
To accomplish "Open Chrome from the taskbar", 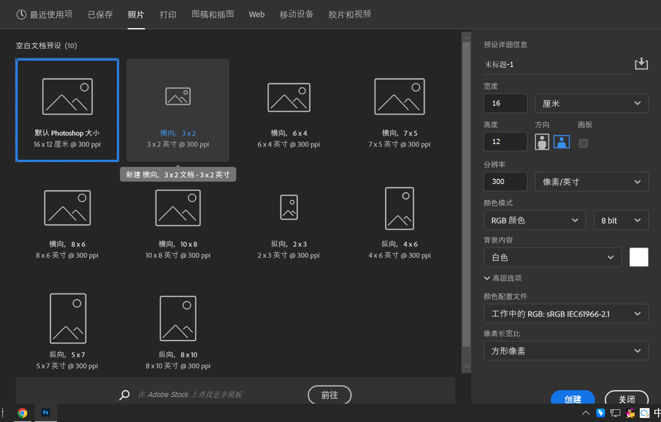I will point(22,413).
